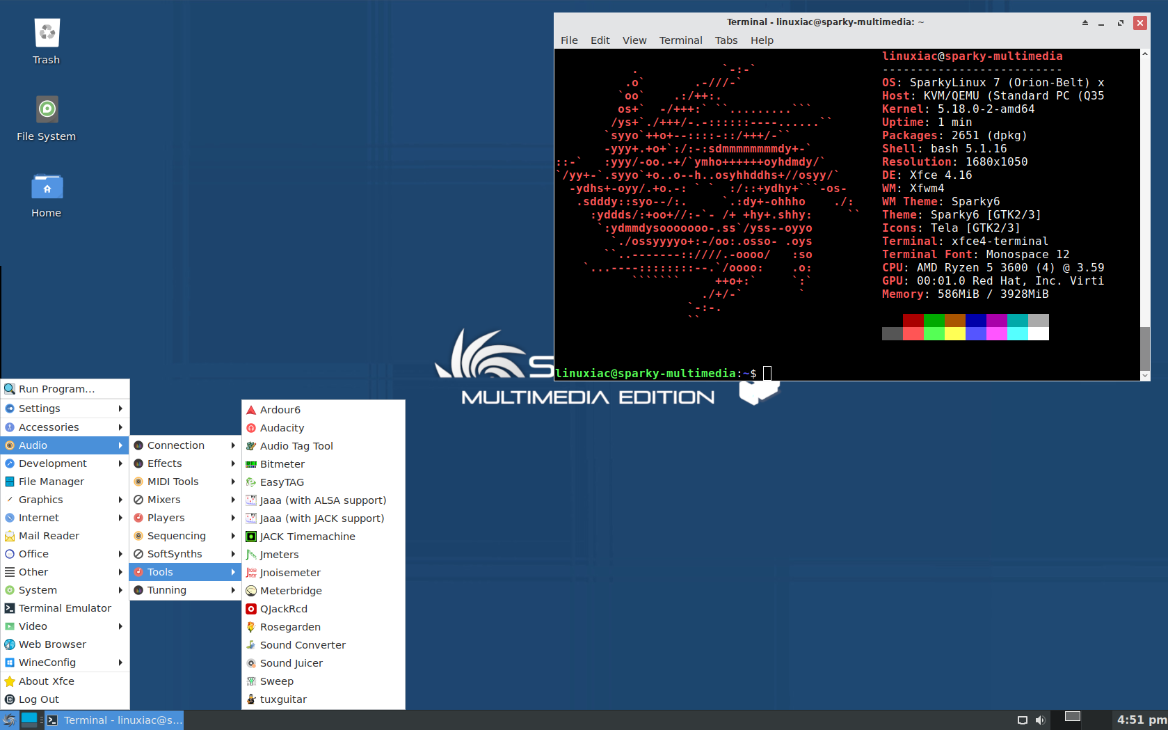The height and width of the screenshot is (730, 1168).
Task: Launch Bitmeter from the menu
Action: tap(323, 464)
